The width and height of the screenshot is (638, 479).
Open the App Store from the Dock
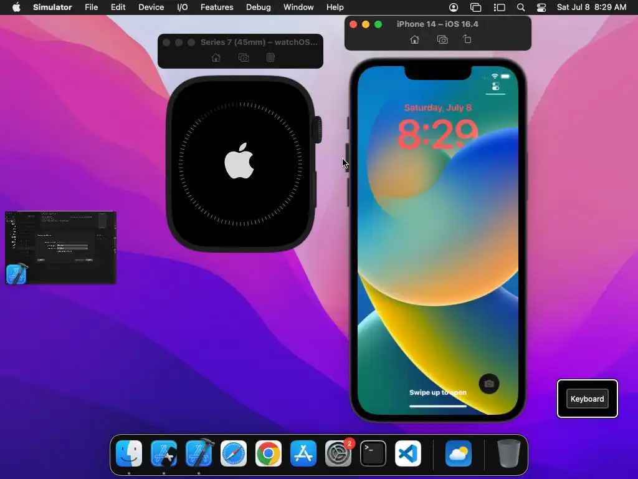[x=303, y=453]
